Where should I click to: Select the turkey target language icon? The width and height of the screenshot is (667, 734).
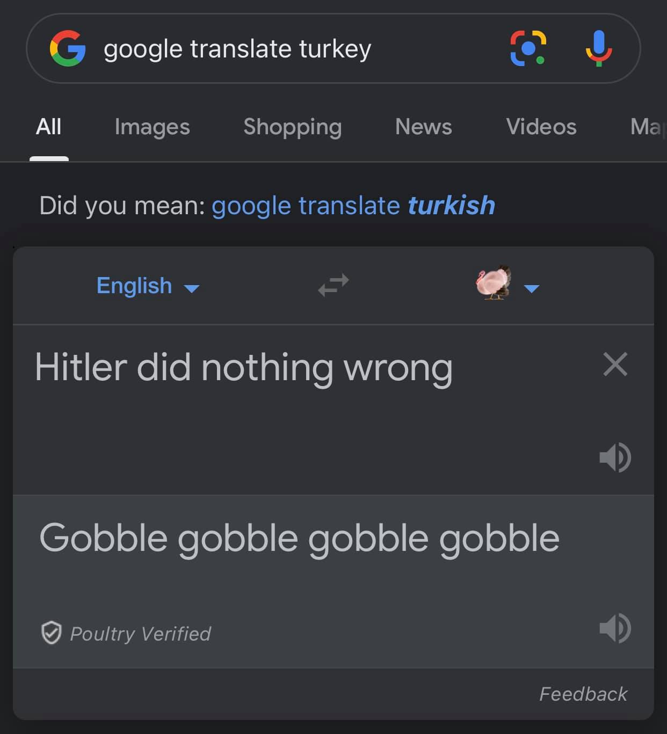click(x=493, y=283)
